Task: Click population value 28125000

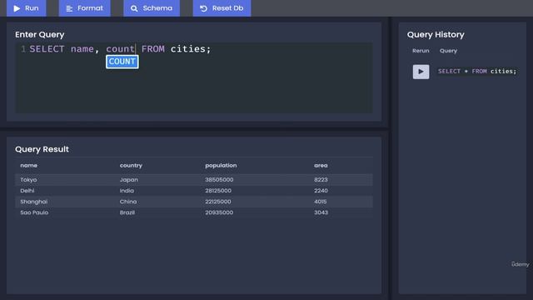Action: pos(218,191)
